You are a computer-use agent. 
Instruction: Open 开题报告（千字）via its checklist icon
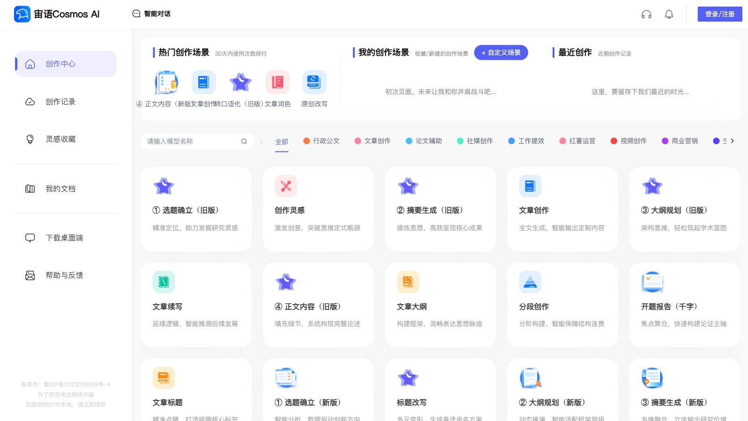click(x=653, y=282)
